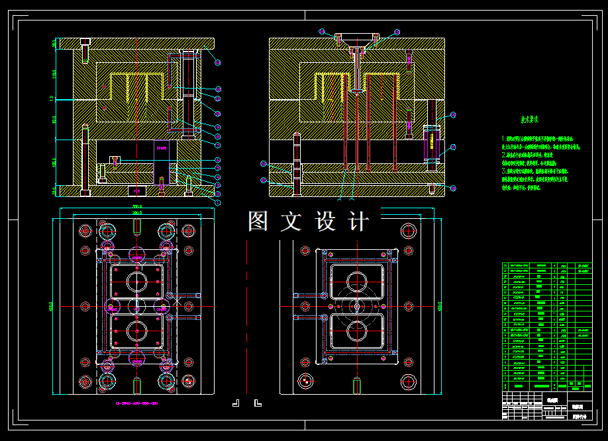Select part balloon 1 in left section view

tap(217, 202)
